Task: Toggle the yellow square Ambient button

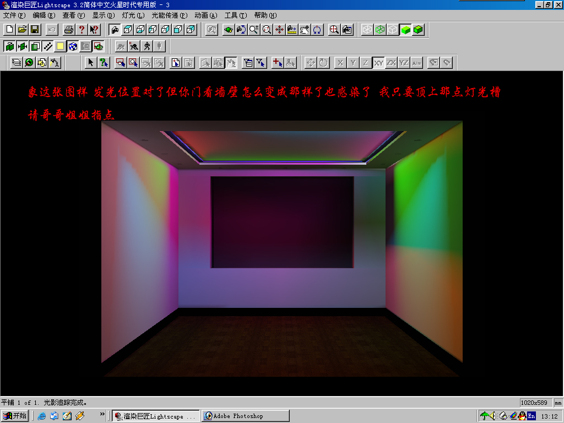Action: click(x=61, y=46)
